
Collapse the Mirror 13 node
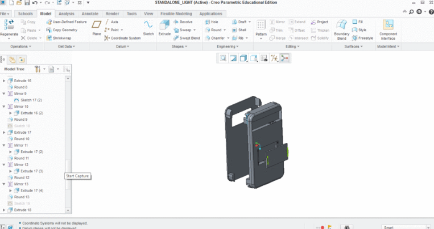tap(4, 184)
